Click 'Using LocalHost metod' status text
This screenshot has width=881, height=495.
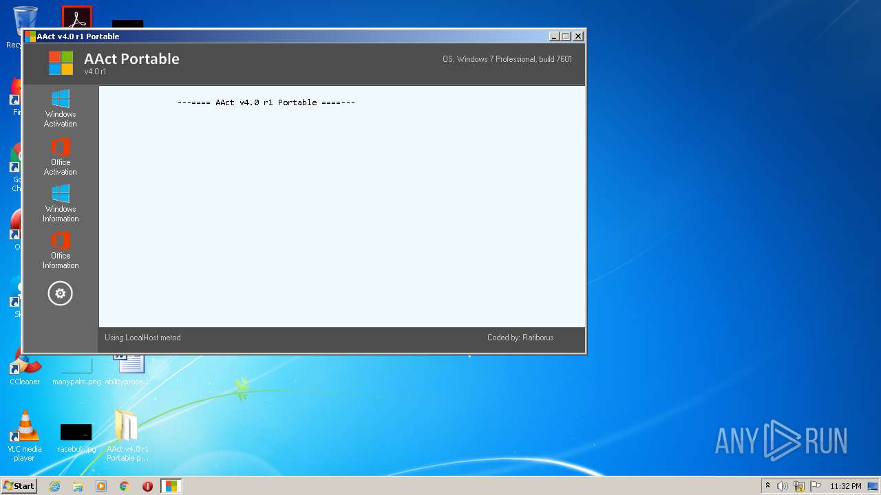pyautogui.click(x=142, y=338)
